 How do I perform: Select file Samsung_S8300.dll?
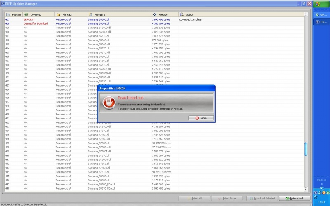click(x=99, y=180)
